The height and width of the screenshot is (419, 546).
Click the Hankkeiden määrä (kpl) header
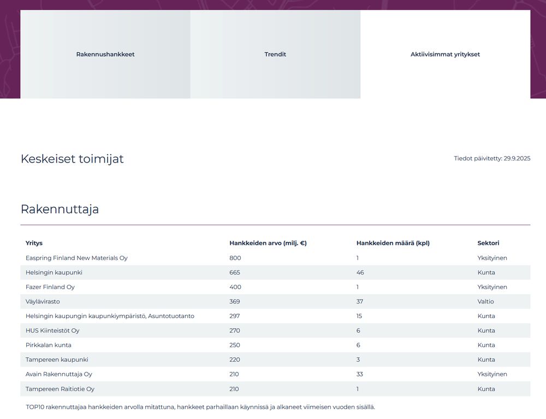[393, 243]
